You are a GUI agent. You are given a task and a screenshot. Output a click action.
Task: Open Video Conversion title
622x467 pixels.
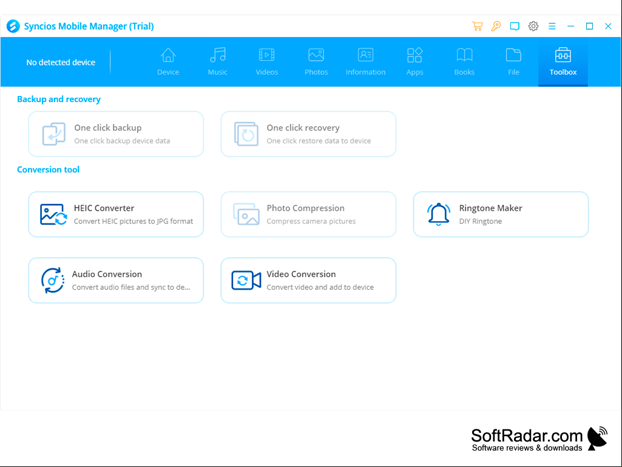pyautogui.click(x=301, y=274)
